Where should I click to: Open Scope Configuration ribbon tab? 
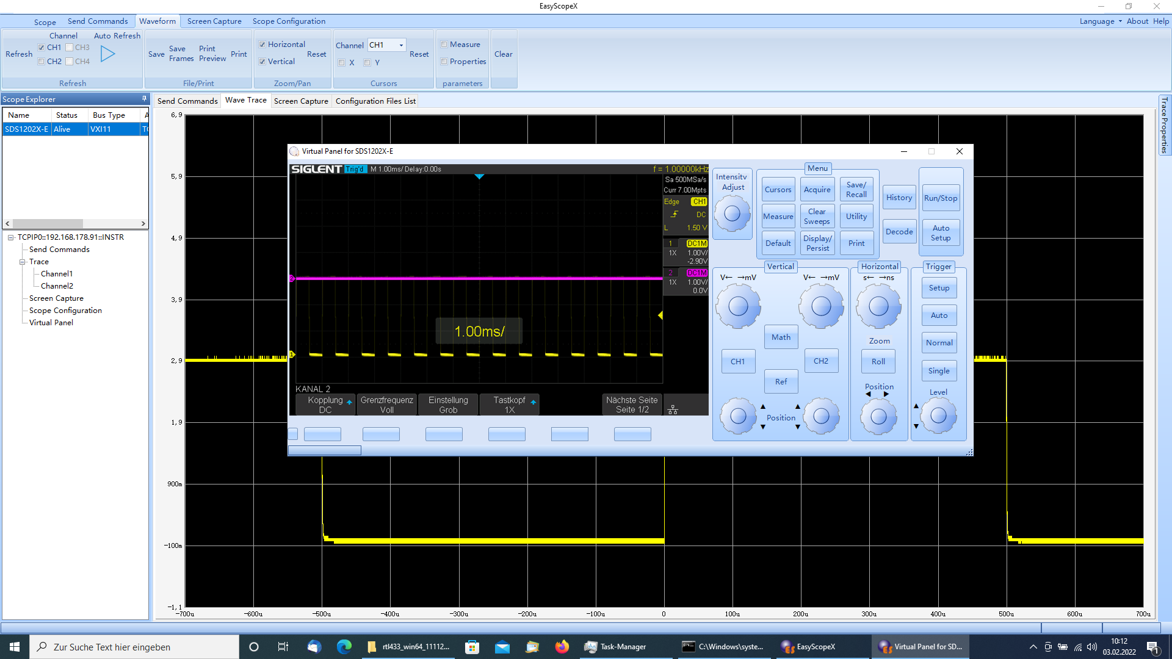pyautogui.click(x=289, y=21)
